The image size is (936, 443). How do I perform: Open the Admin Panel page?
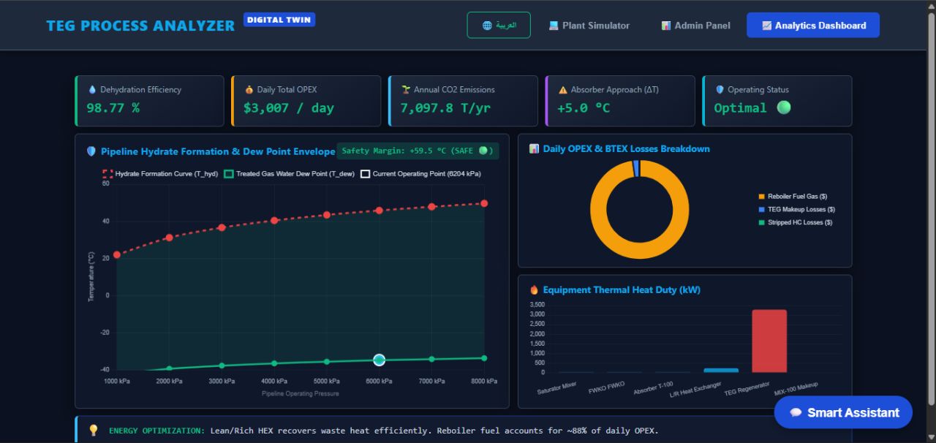pyautogui.click(x=695, y=26)
